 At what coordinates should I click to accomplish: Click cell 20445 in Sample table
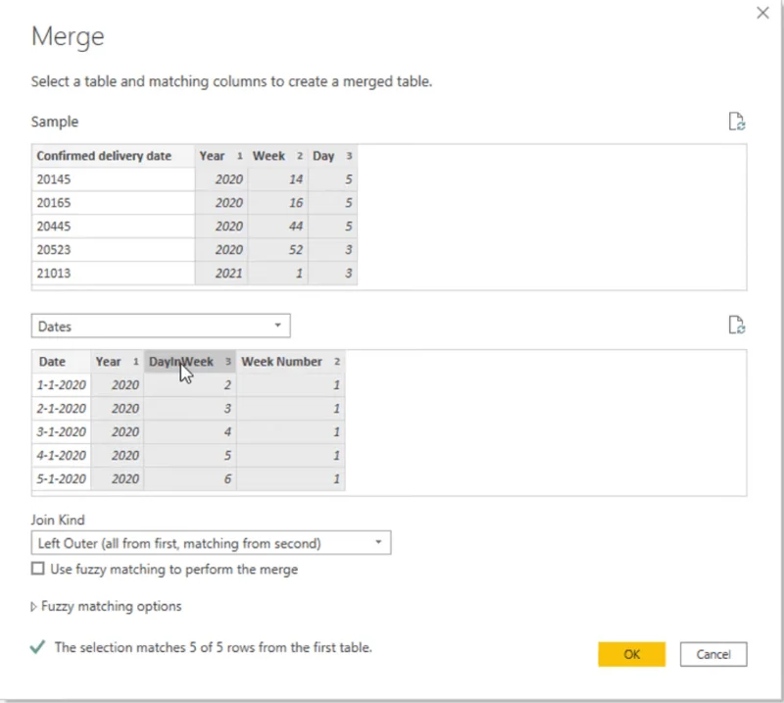tap(114, 226)
